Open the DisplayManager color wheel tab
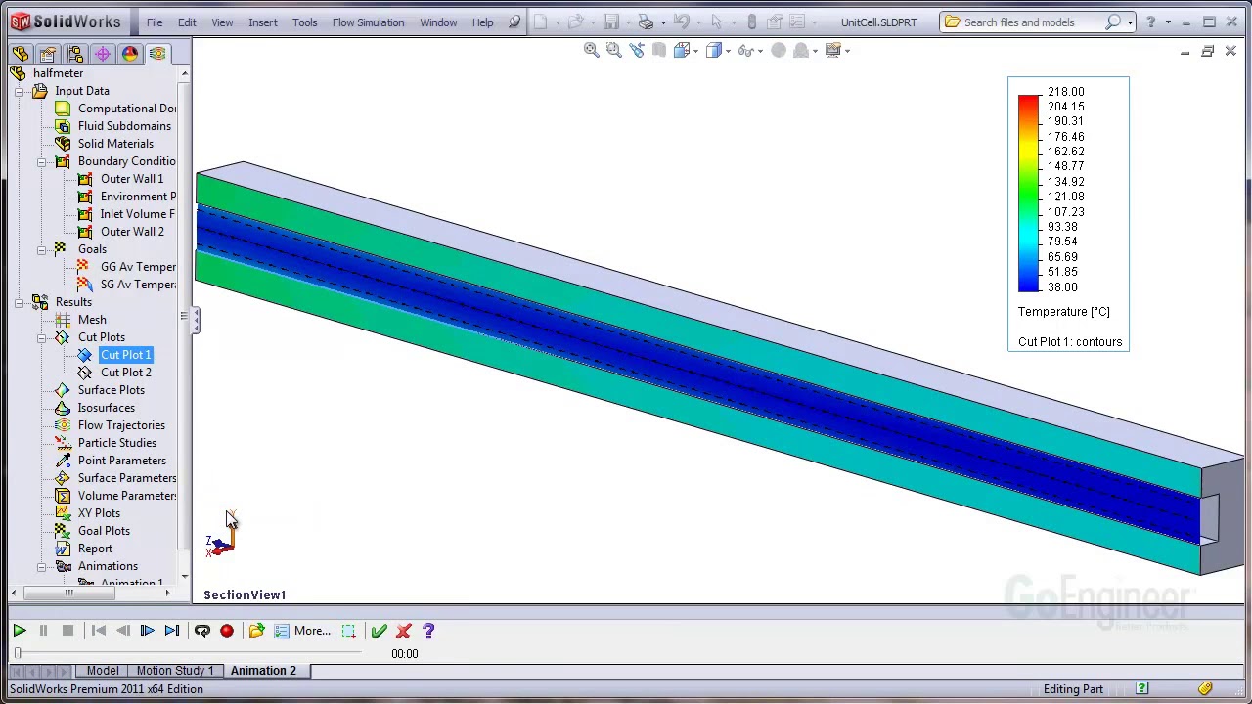 click(x=129, y=54)
